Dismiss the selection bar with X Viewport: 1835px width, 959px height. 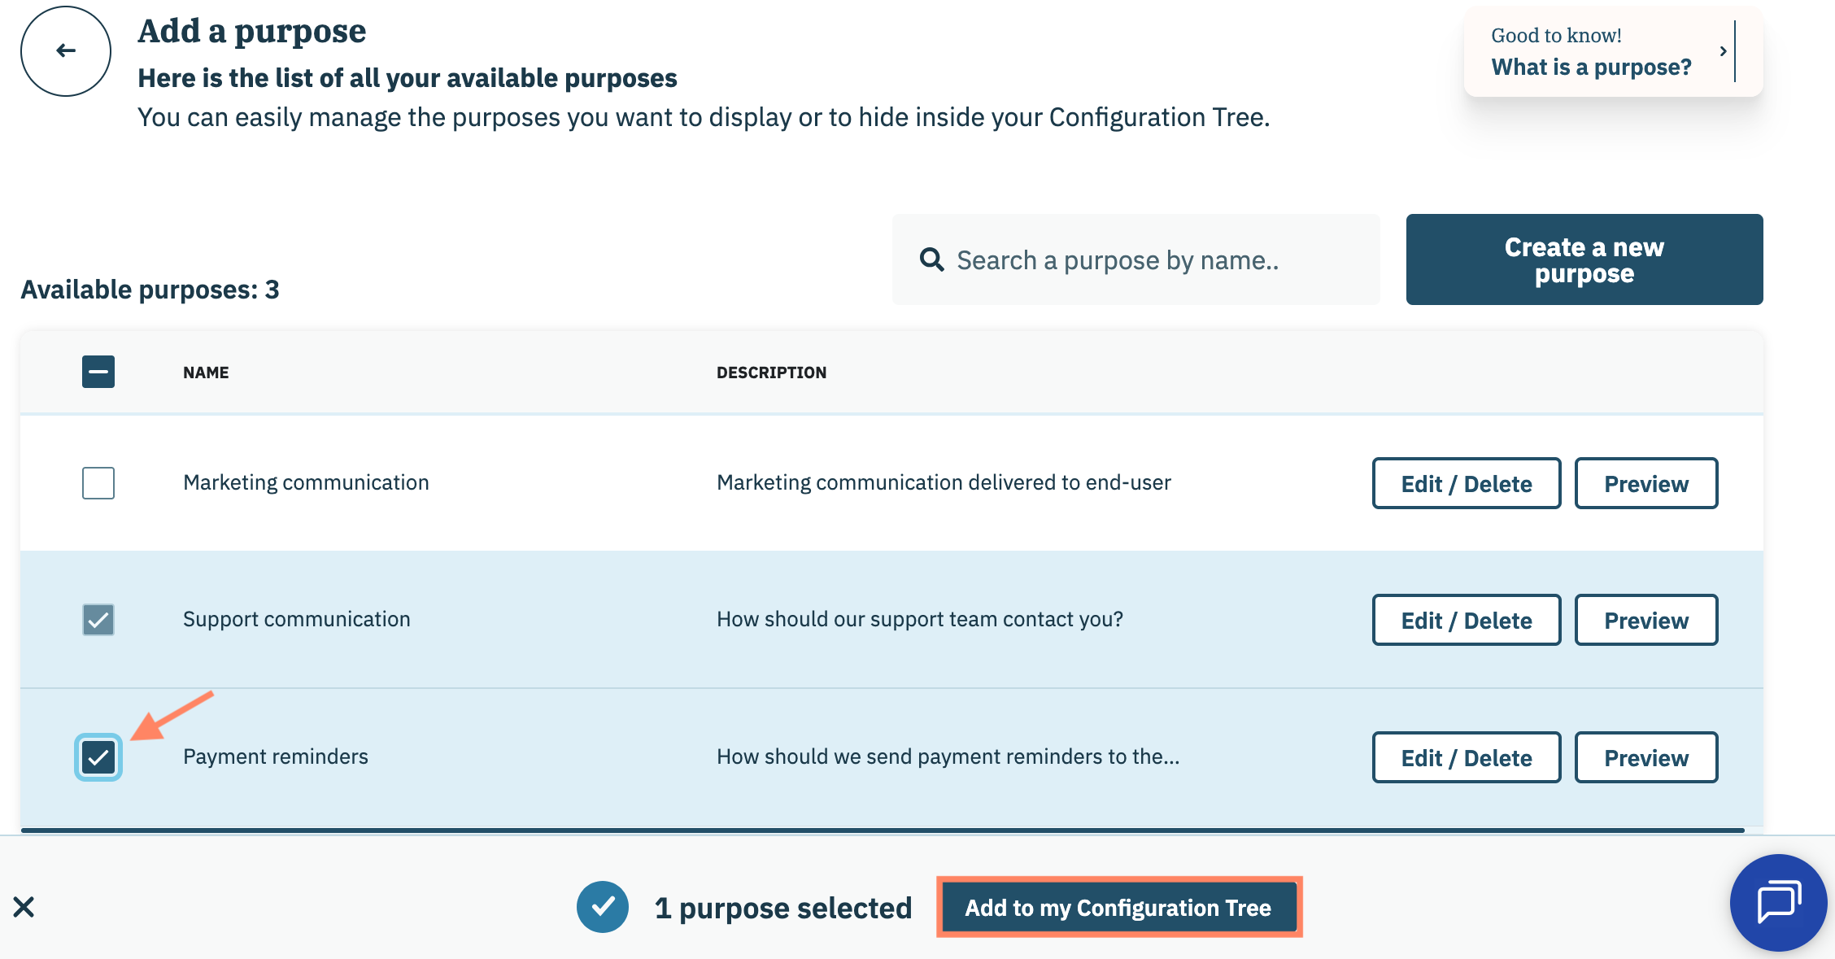[24, 906]
